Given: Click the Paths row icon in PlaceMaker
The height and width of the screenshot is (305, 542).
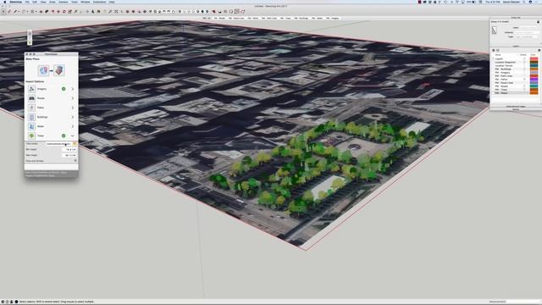Looking at the screenshot, I should coord(31,108).
